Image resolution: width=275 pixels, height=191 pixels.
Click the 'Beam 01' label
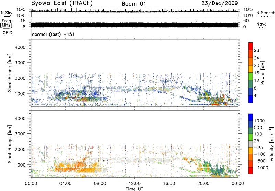tap(134, 4)
